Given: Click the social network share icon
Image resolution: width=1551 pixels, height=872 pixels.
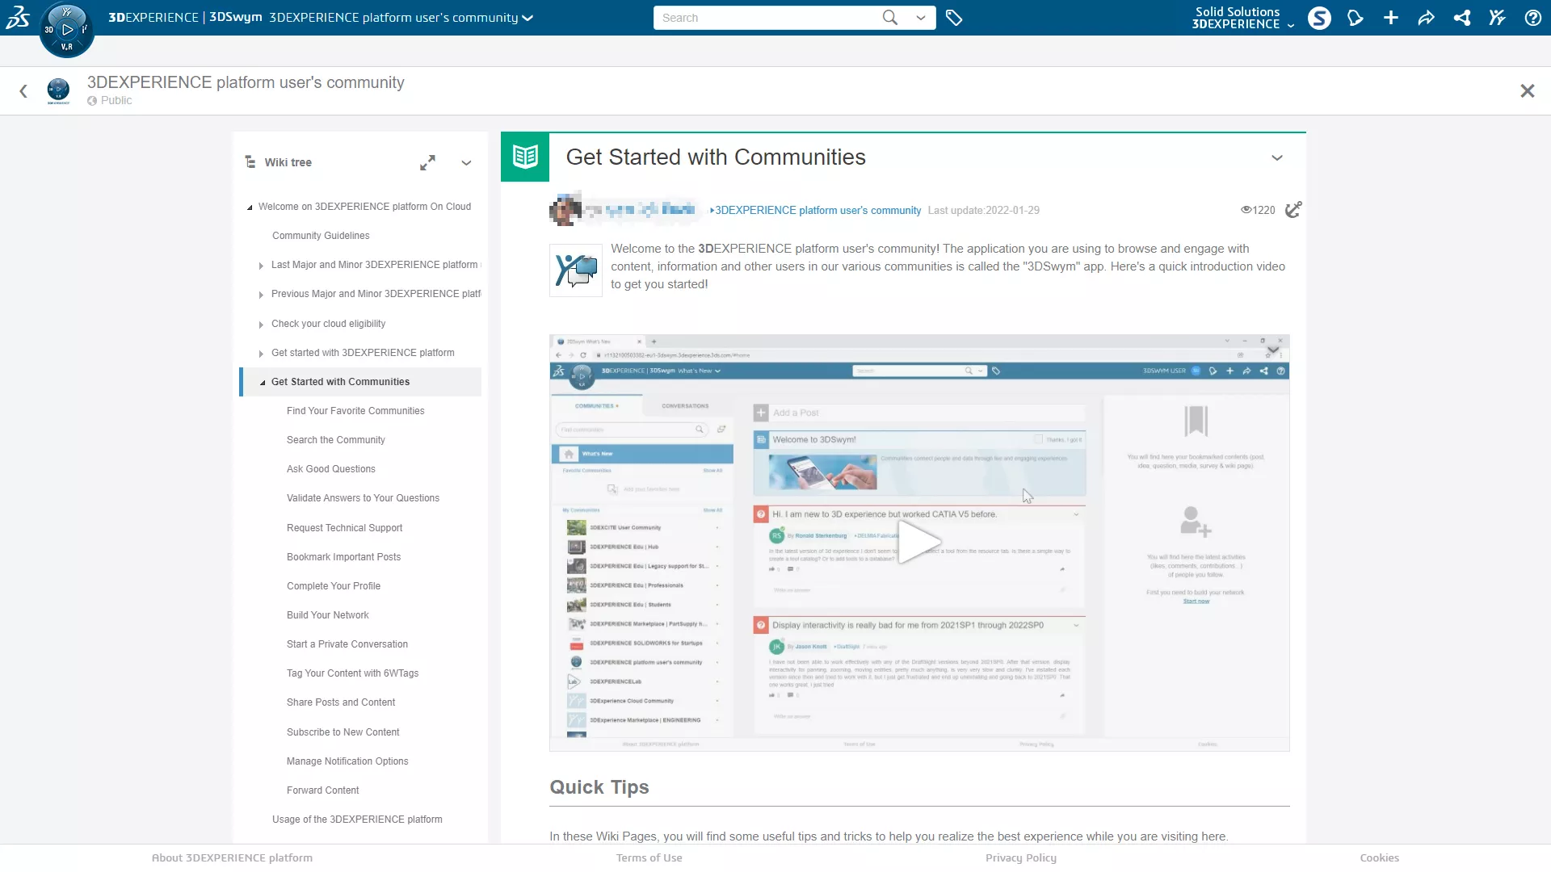Looking at the screenshot, I should tap(1461, 18).
